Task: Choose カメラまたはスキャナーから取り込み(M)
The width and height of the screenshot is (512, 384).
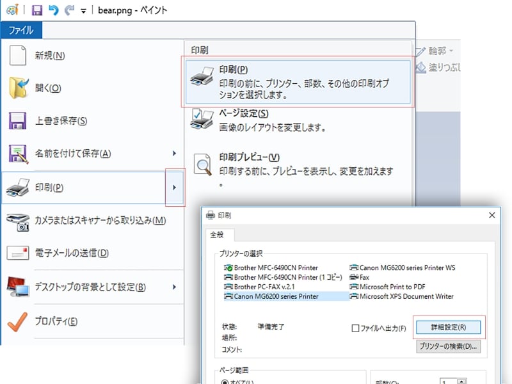Action: (x=100, y=221)
